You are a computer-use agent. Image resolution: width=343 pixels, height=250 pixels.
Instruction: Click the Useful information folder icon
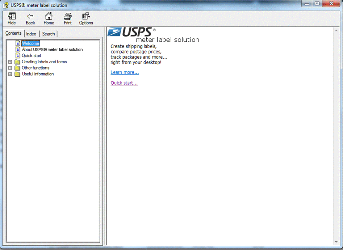pyautogui.click(x=17, y=74)
